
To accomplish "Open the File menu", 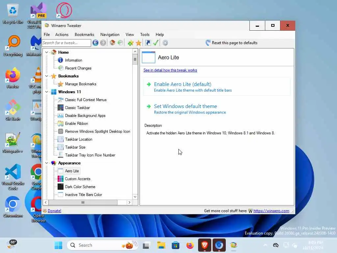I will click(x=47, y=34).
